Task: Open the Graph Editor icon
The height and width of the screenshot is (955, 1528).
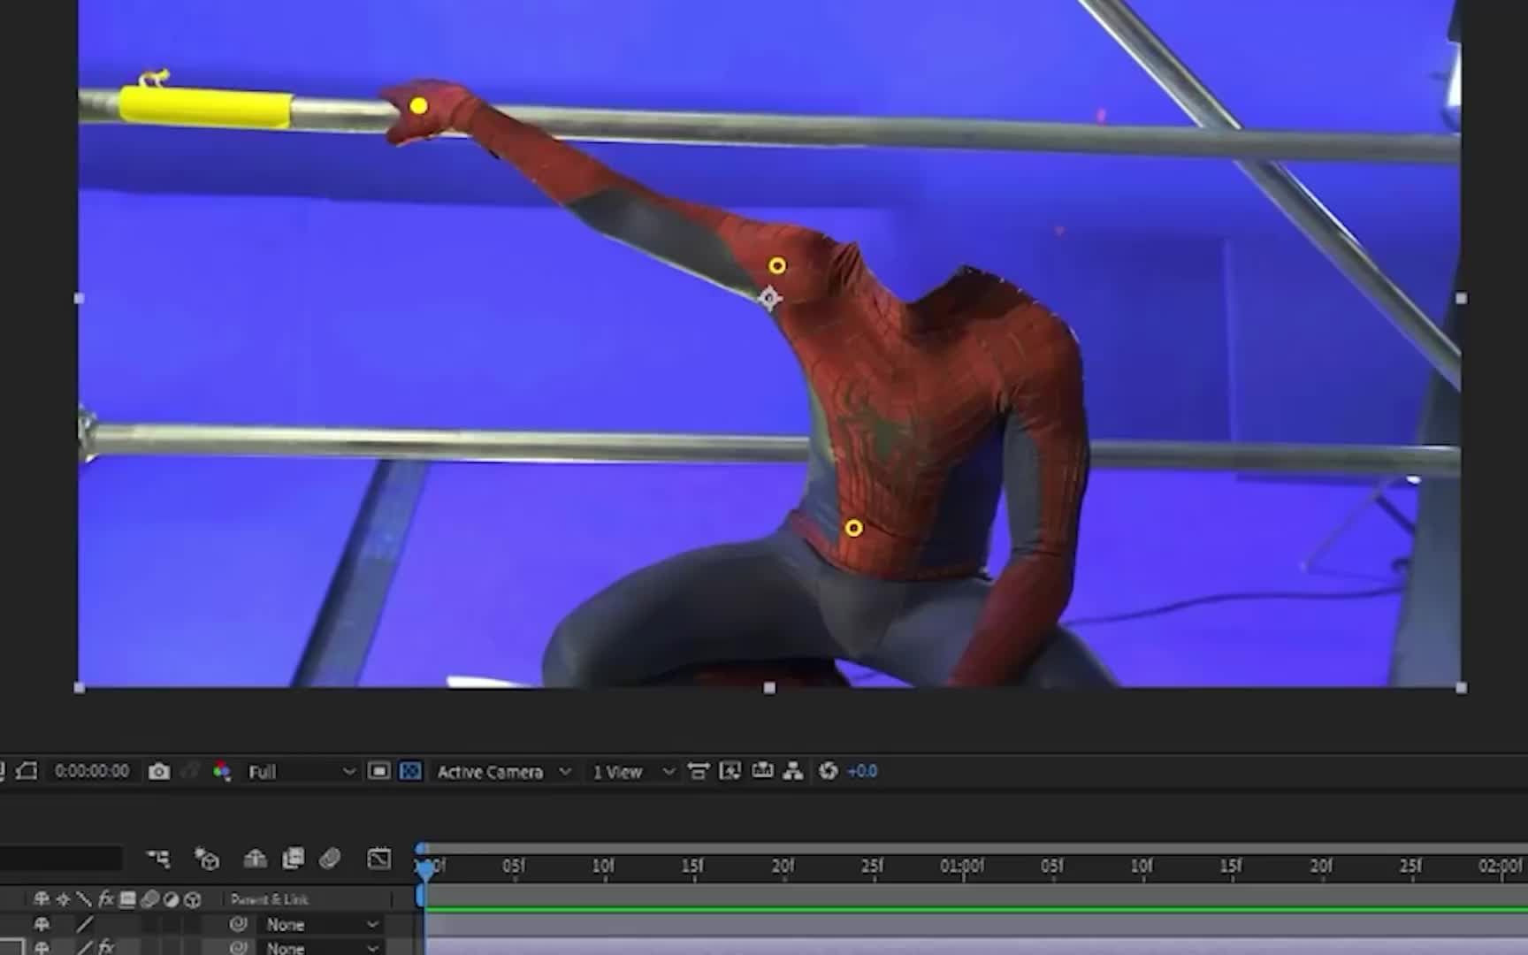Action: tap(379, 858)
